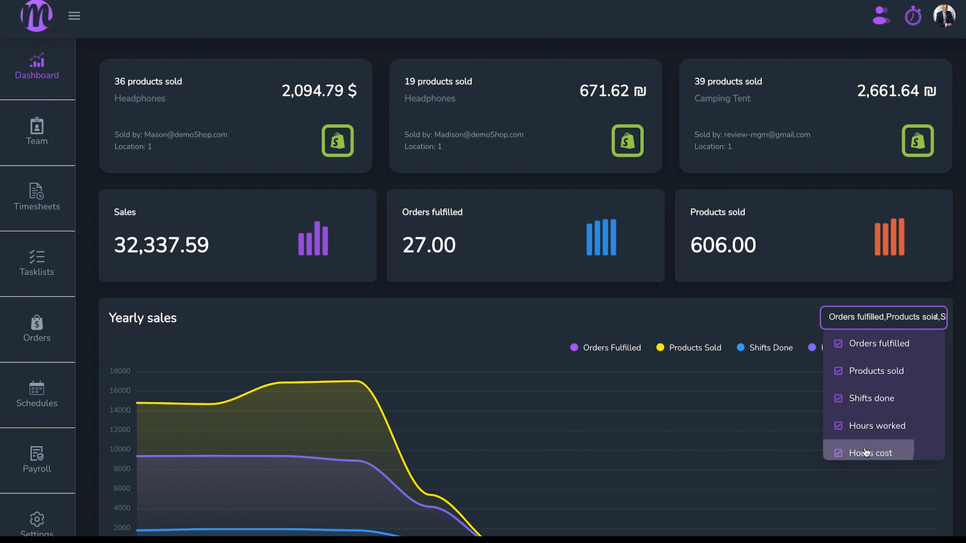Toggle the hamburger menu icon
The height and width of the screenshot is (543, 966).
(74, 16)
